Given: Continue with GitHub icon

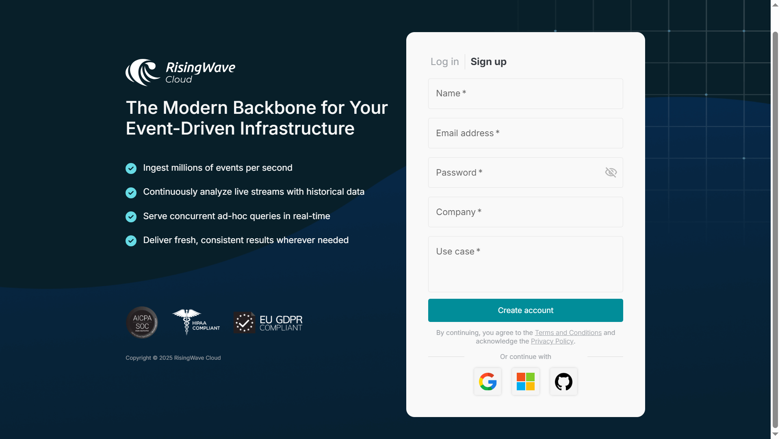Looking at the screenshot, I should [x=563, y=382].
